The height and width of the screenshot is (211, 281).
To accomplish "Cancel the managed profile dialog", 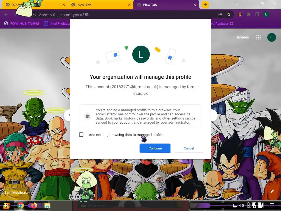I will point(189,148).
